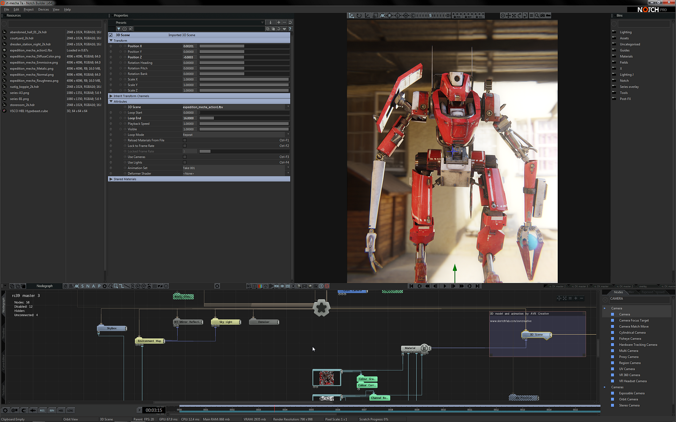
Task: Expand the Shared Materials section
Action: coord(111,179)
